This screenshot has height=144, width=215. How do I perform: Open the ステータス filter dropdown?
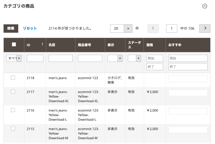click(134, 58)
